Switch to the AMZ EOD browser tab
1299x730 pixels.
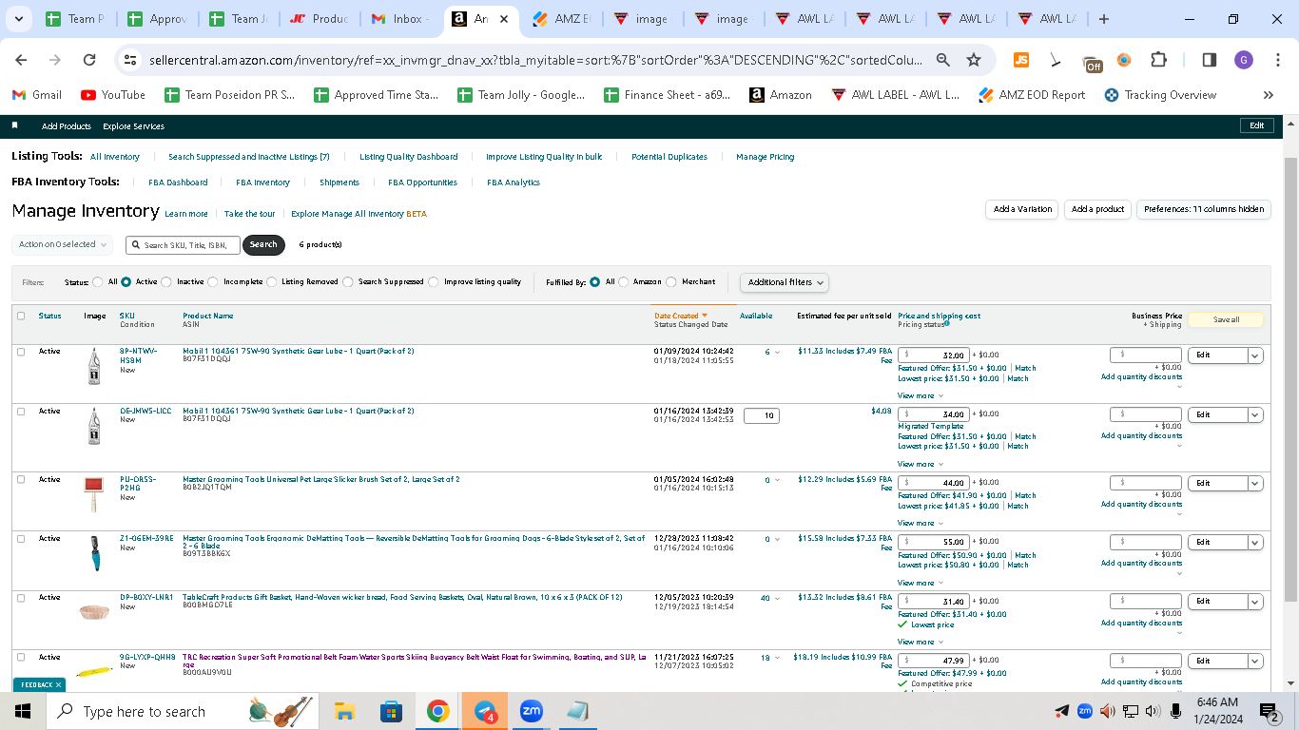[x=564, y=19]
